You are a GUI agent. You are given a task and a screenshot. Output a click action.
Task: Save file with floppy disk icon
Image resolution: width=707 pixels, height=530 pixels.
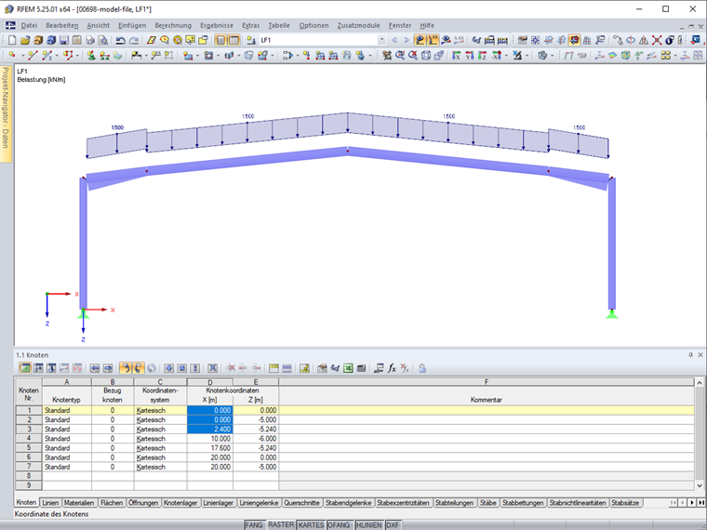(64, 40)
